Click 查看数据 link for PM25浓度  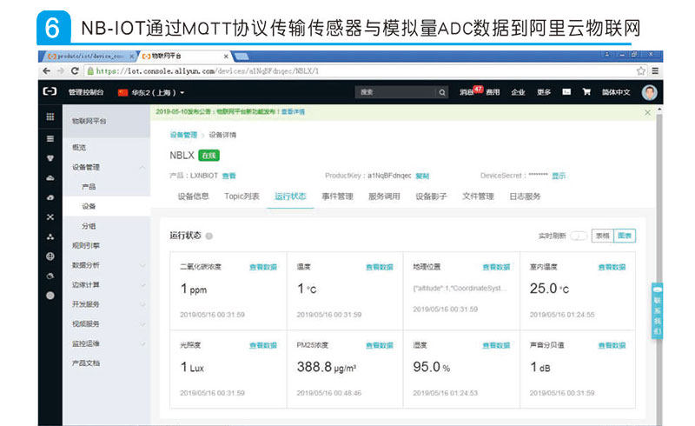click(380, 345)
